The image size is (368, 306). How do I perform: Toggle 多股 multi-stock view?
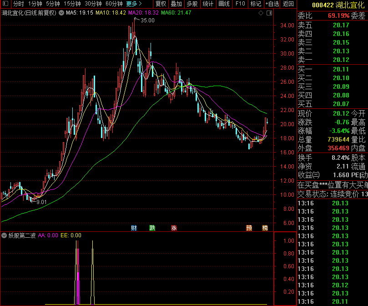pos(192,4)
